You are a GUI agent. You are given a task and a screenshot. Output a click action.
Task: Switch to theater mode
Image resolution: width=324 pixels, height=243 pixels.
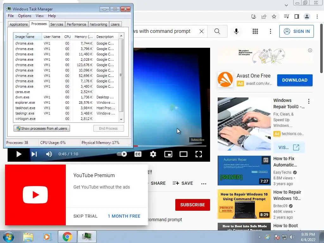[x=183, y=154]
